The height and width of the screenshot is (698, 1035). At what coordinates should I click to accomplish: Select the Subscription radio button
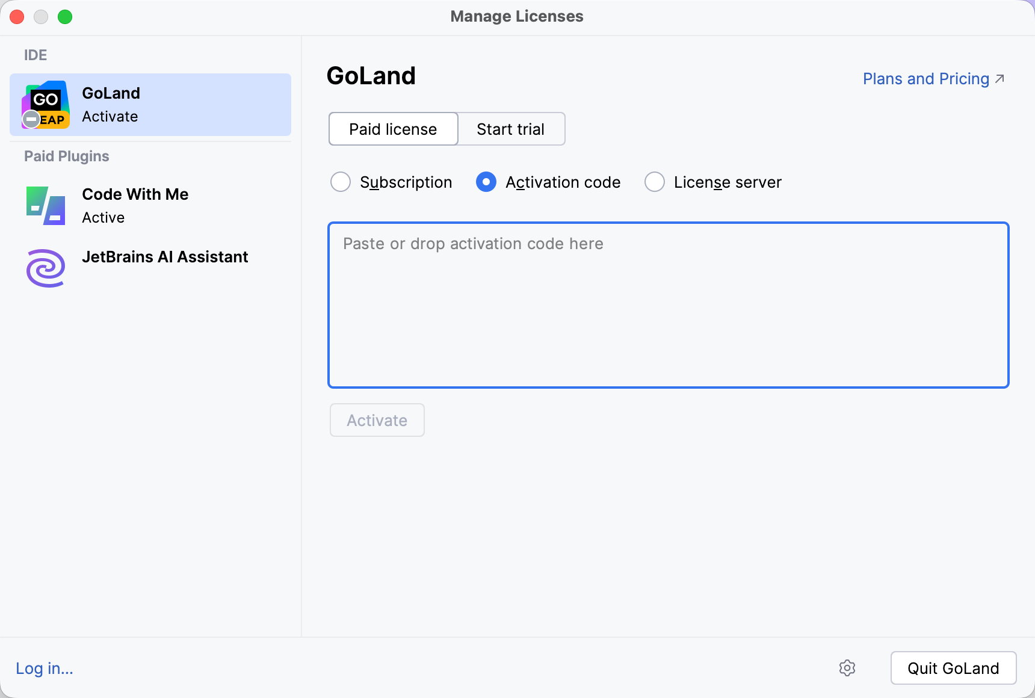[x=341, y=182]
